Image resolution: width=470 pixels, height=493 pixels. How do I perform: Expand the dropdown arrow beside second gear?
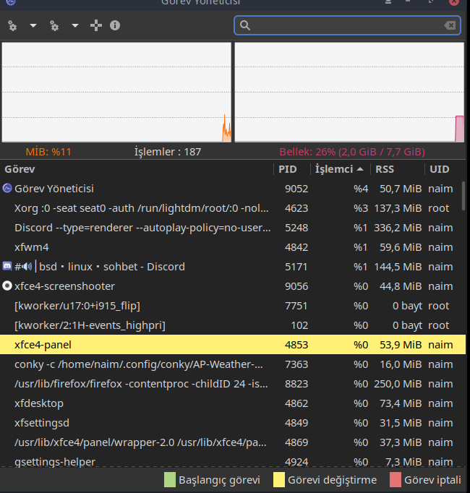click(75, 26)
